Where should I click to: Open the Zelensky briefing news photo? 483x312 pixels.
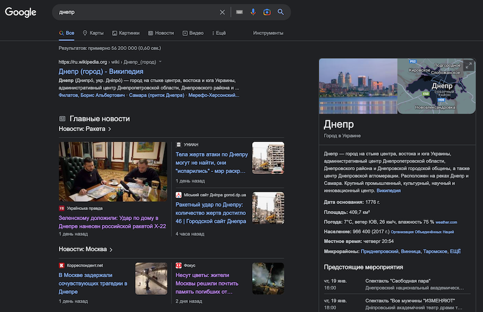113,172
